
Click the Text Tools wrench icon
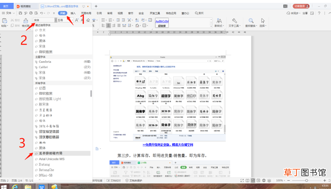234,21
